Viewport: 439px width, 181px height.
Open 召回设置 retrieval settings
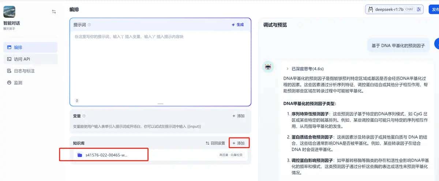(215, 143)
